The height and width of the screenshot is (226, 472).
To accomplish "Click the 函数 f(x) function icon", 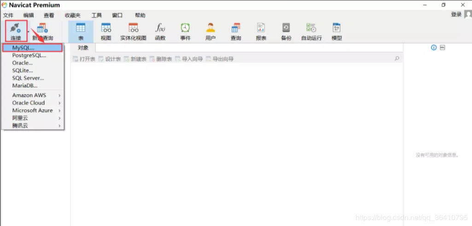I will point(160,28).
